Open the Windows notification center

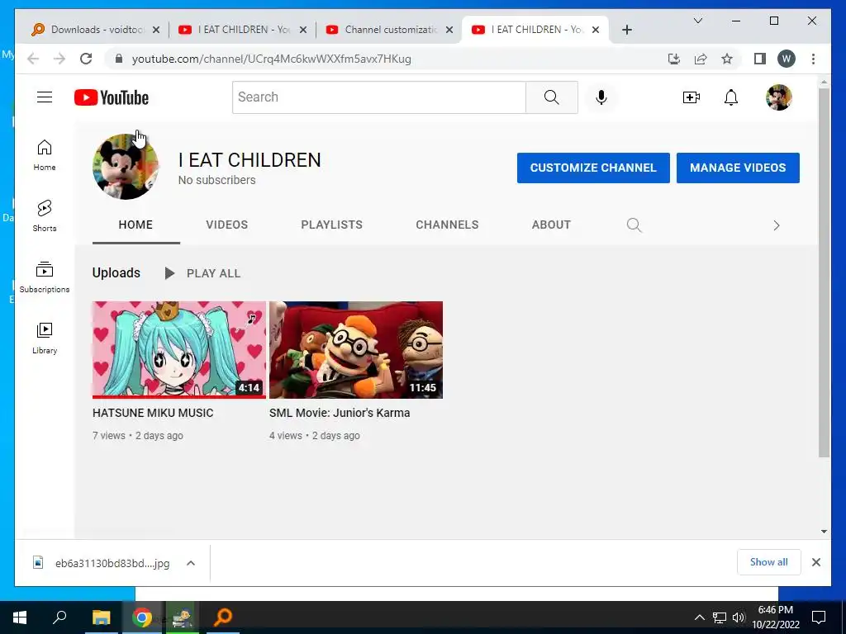[x=819, y=617]
